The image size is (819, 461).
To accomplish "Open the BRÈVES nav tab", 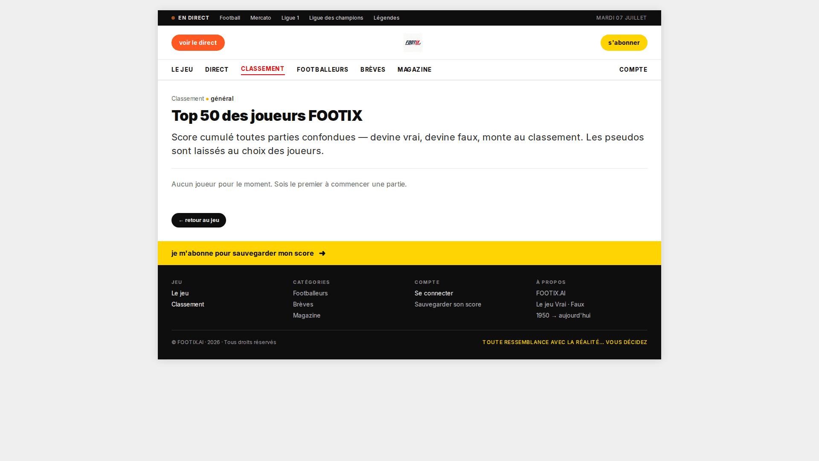I will (373, 70).
